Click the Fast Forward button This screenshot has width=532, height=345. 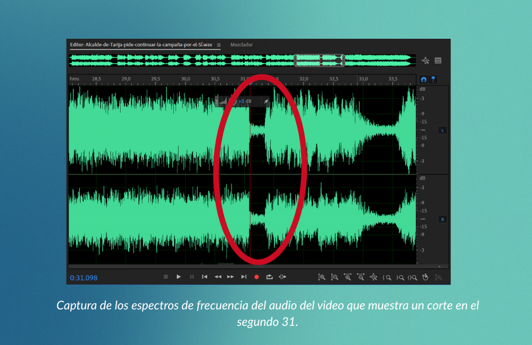(230, 277)
